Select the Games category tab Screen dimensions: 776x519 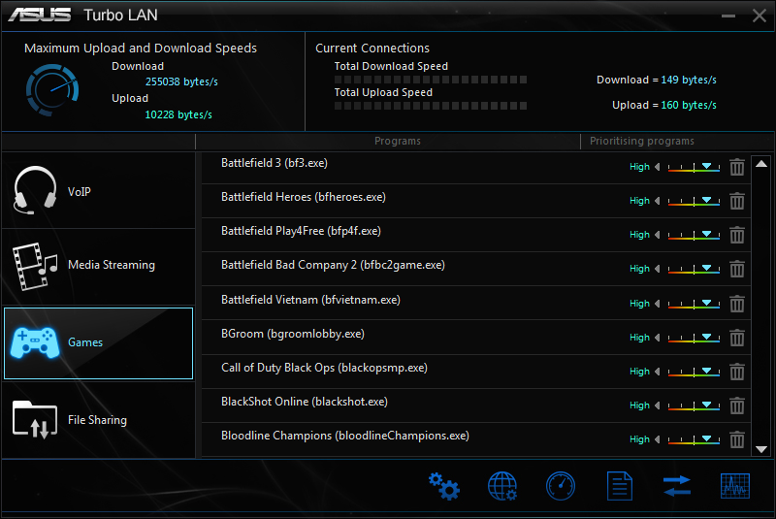98,342
